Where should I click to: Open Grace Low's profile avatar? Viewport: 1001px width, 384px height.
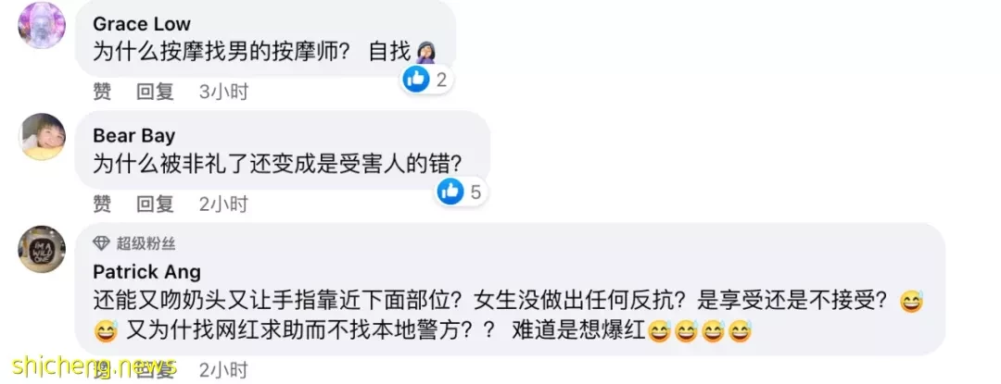pos(42,26)
